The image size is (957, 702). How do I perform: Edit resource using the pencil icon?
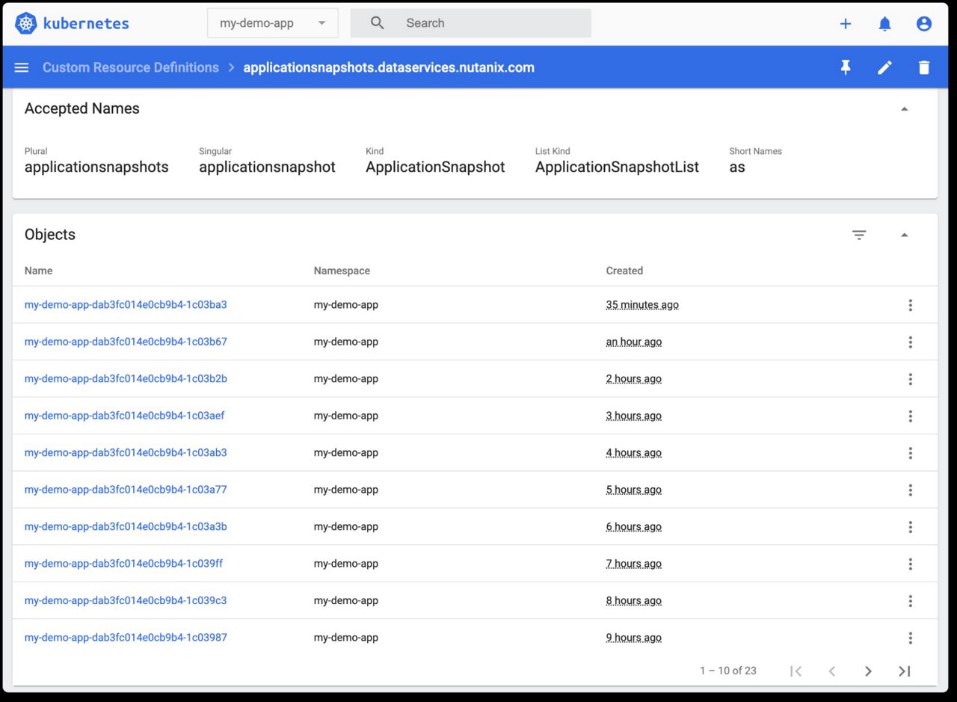[x=884, y=67]
